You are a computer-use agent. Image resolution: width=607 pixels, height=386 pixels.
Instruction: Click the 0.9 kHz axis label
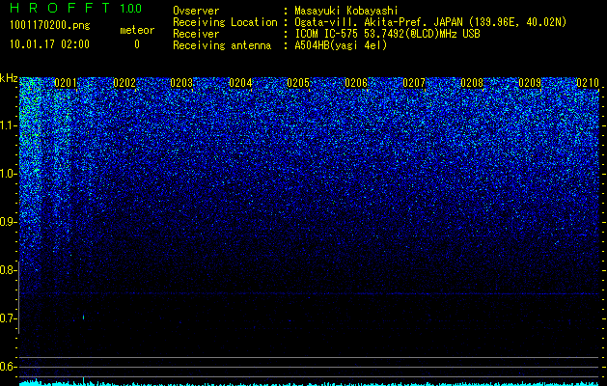tap(9, 222)
